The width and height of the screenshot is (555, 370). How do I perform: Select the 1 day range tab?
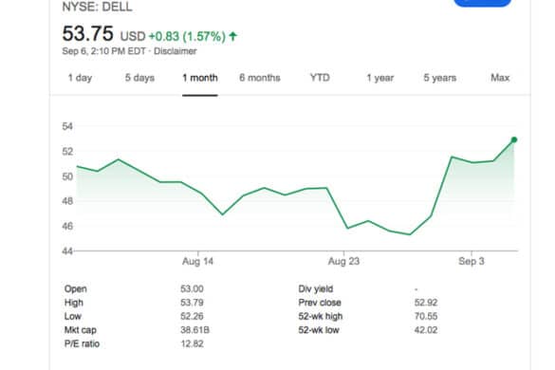80,78
